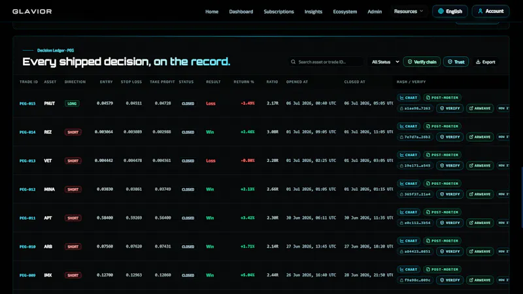Open post-mortem for MINA trade PEG-012
523x294 pixels.
(x=442, y=184)
